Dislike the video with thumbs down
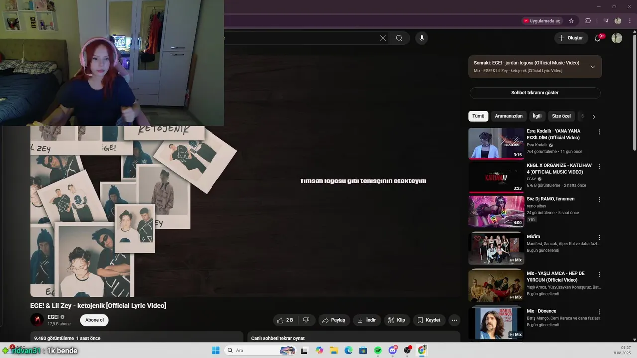Image resolution: width=637 pixels, height=358 pixels. pos(306,320)
